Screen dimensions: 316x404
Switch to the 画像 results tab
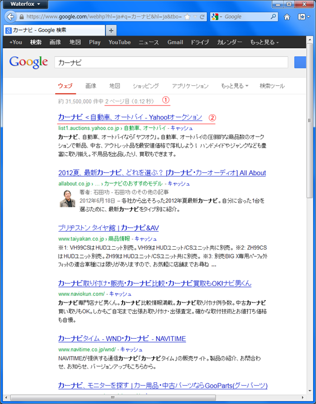click(91, 86)
